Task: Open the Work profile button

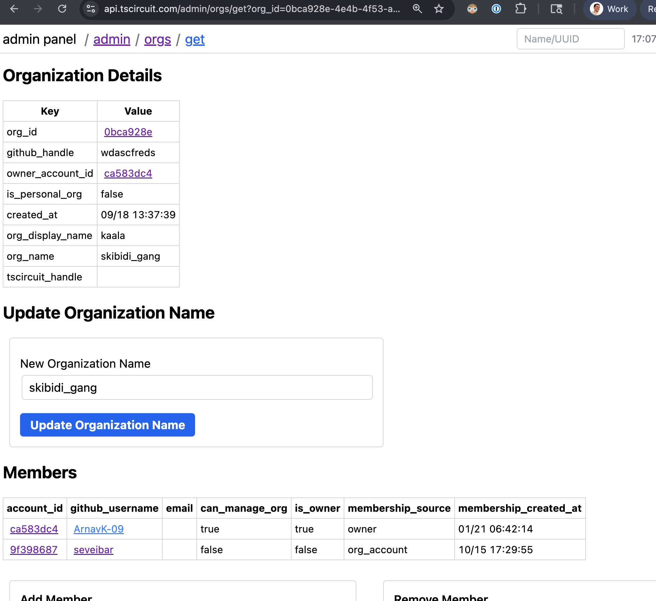Action: click(x=610, y=9)
